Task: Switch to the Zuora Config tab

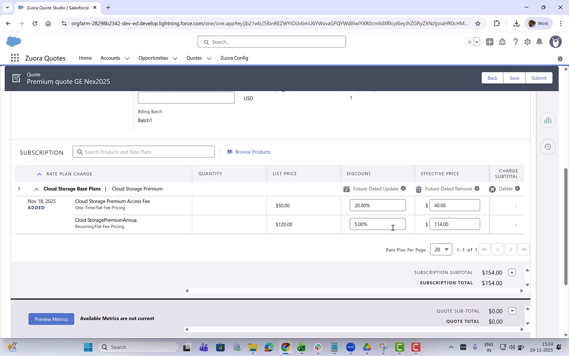Action: pos(234,58)
